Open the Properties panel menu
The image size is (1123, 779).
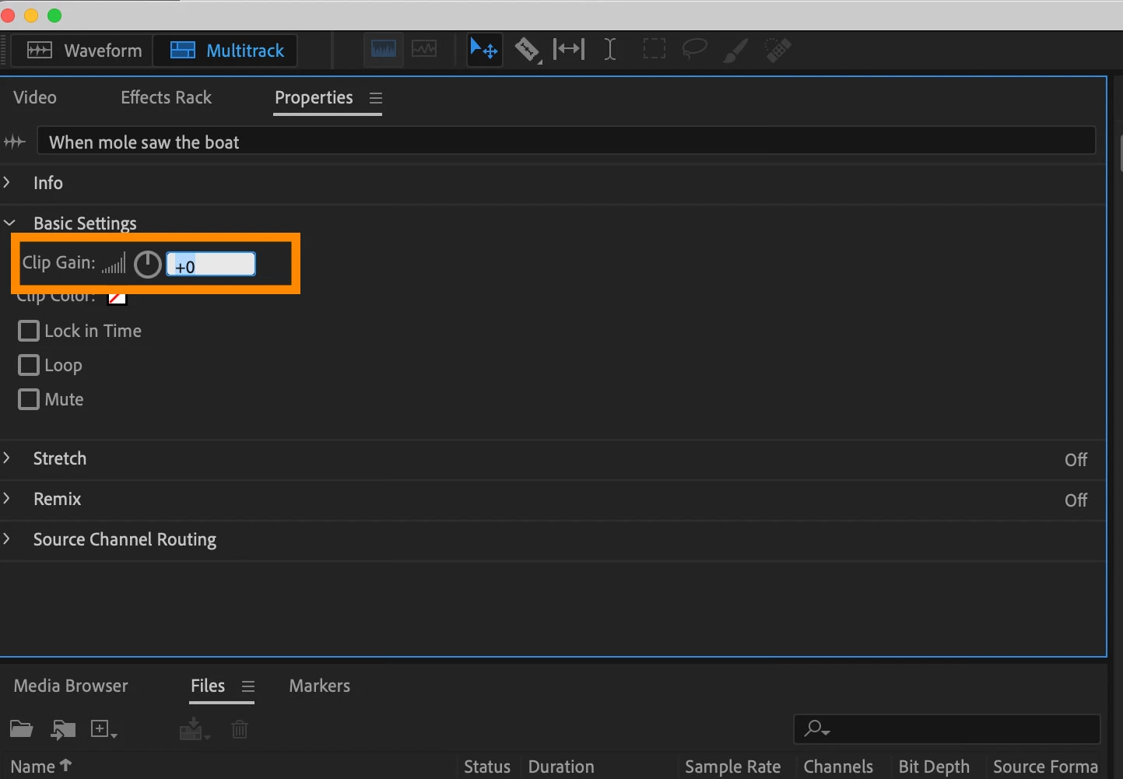pyautogui.click(x=376, y=98)
